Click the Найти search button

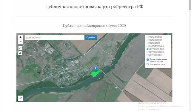91,37
